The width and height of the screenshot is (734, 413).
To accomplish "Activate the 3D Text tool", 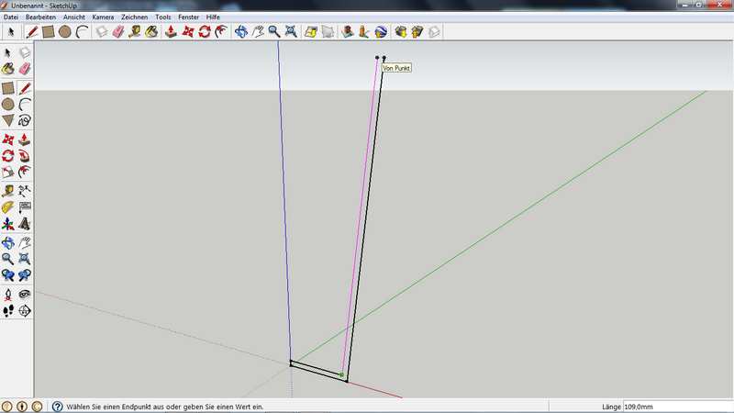I will coord(25,223).
